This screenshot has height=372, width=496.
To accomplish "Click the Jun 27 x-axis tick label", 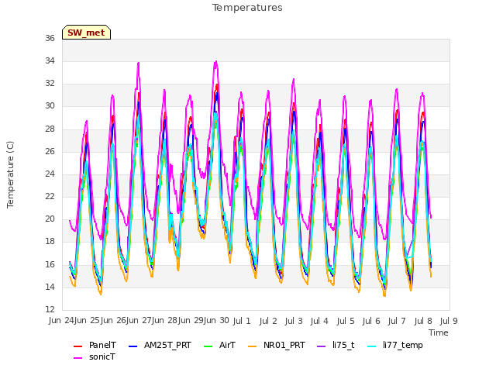I will click(140, 320).
